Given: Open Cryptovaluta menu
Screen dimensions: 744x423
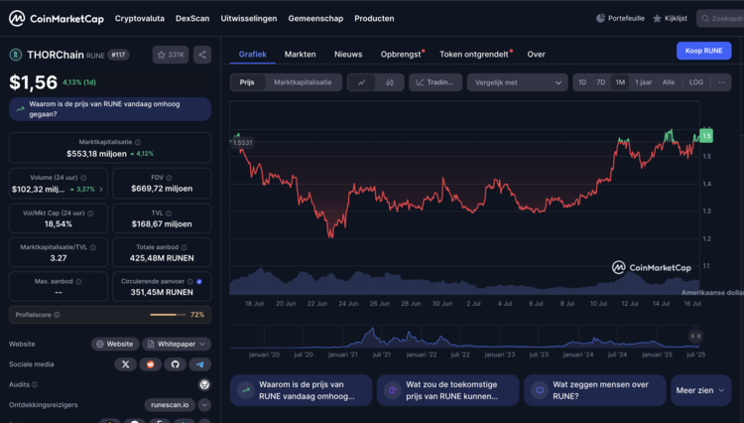Looking at the screenshot, I should click(x=140, y=19).
